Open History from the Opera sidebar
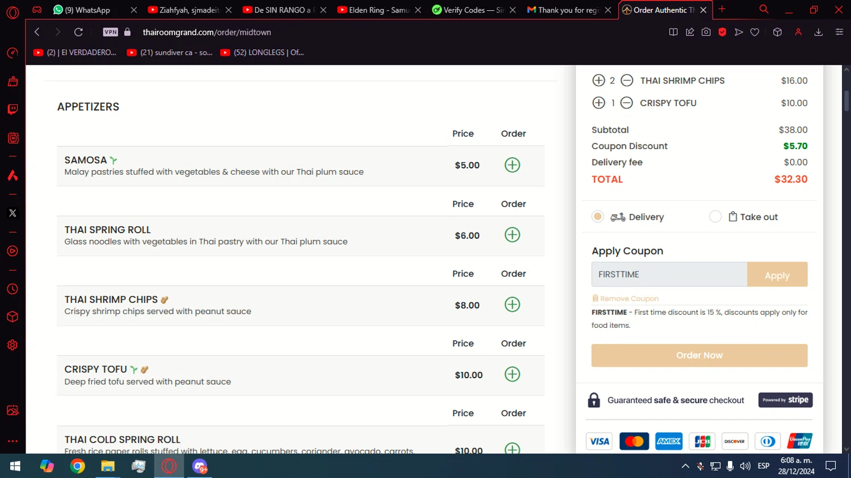The image size is (851, 478). coord(12,289)
